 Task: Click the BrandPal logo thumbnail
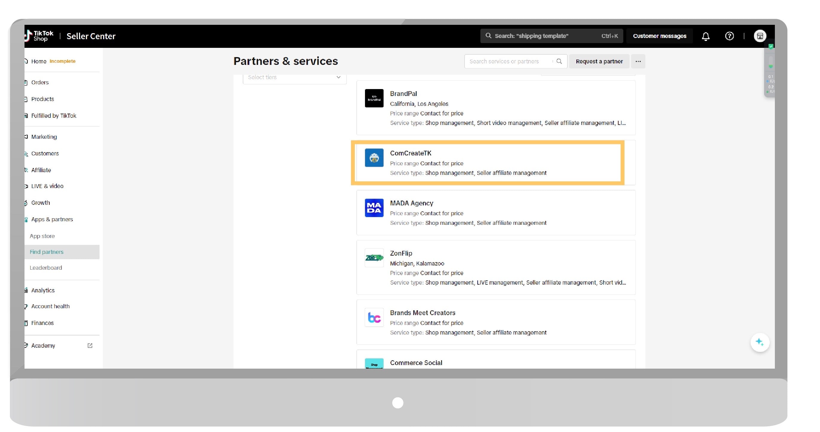click(x=374, y=98)
